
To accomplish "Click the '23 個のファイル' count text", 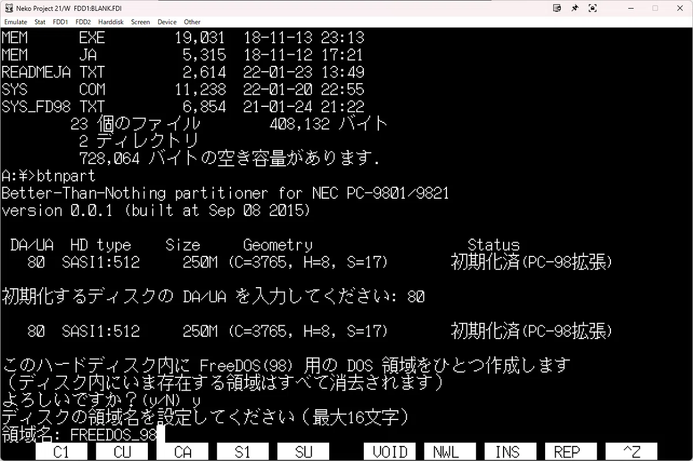I will (135, 123).
